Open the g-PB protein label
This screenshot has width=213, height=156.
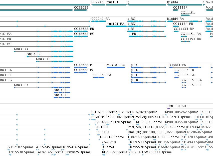tap(134, 80)
